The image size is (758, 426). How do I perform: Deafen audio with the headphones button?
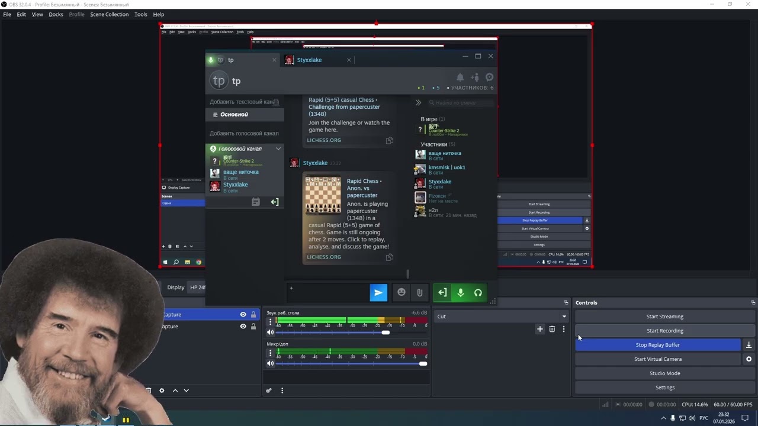click(x=478, y=292)
